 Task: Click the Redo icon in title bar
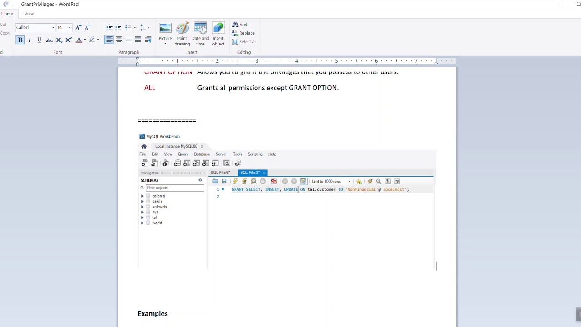[x=6, y=4]
